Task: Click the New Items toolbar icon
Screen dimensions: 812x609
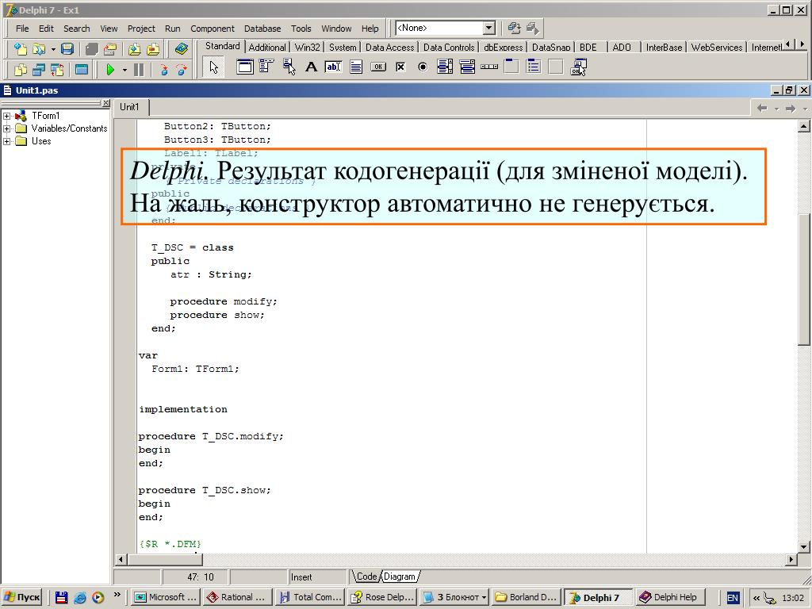Action: (21, 48)
